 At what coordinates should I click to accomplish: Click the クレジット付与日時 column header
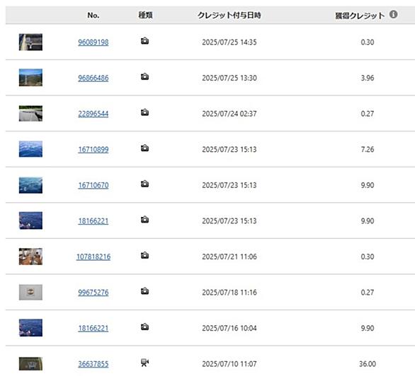(229, 15)
